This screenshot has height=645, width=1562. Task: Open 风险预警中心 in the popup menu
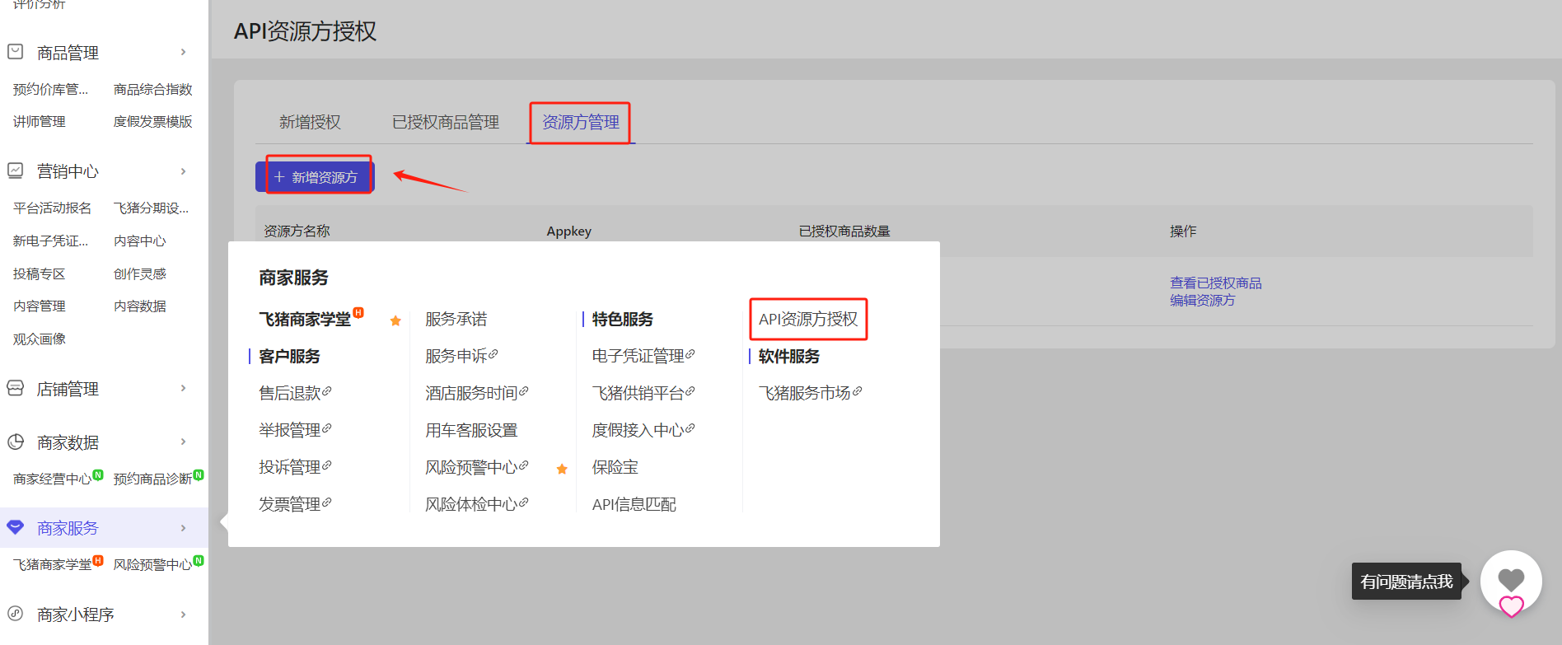[x=472, y=467]
